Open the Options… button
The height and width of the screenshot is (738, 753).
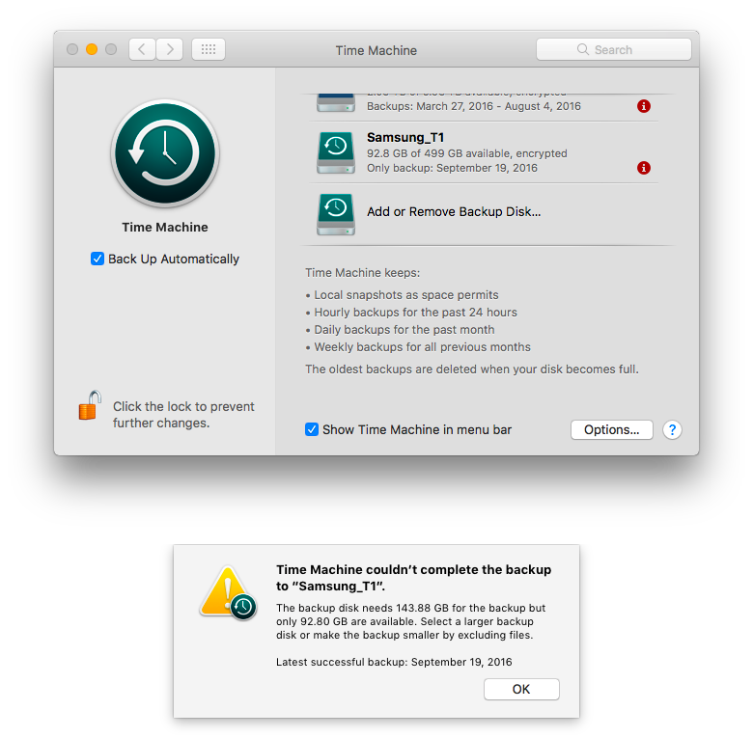point(611,429)
